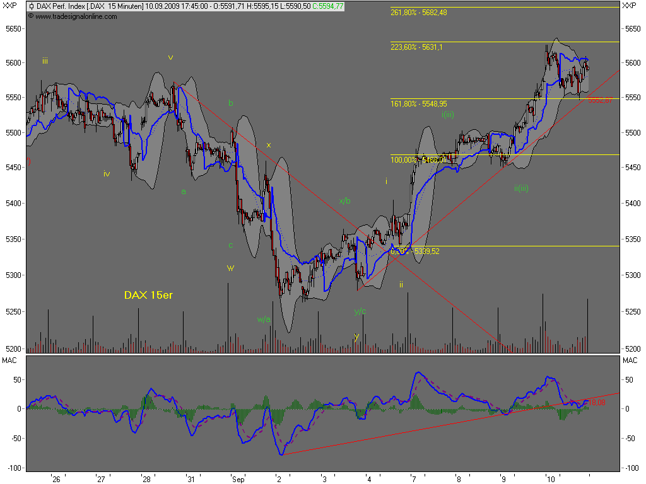Click the chart symbol icon before the DAX title
The width and height of the screenshot is (646, 484).
pos(32,6)
